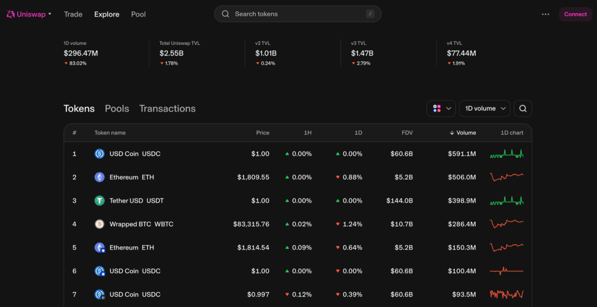Click the USD Coin icon in row 7
Screen dimensions: 597x307
point(99,295)
